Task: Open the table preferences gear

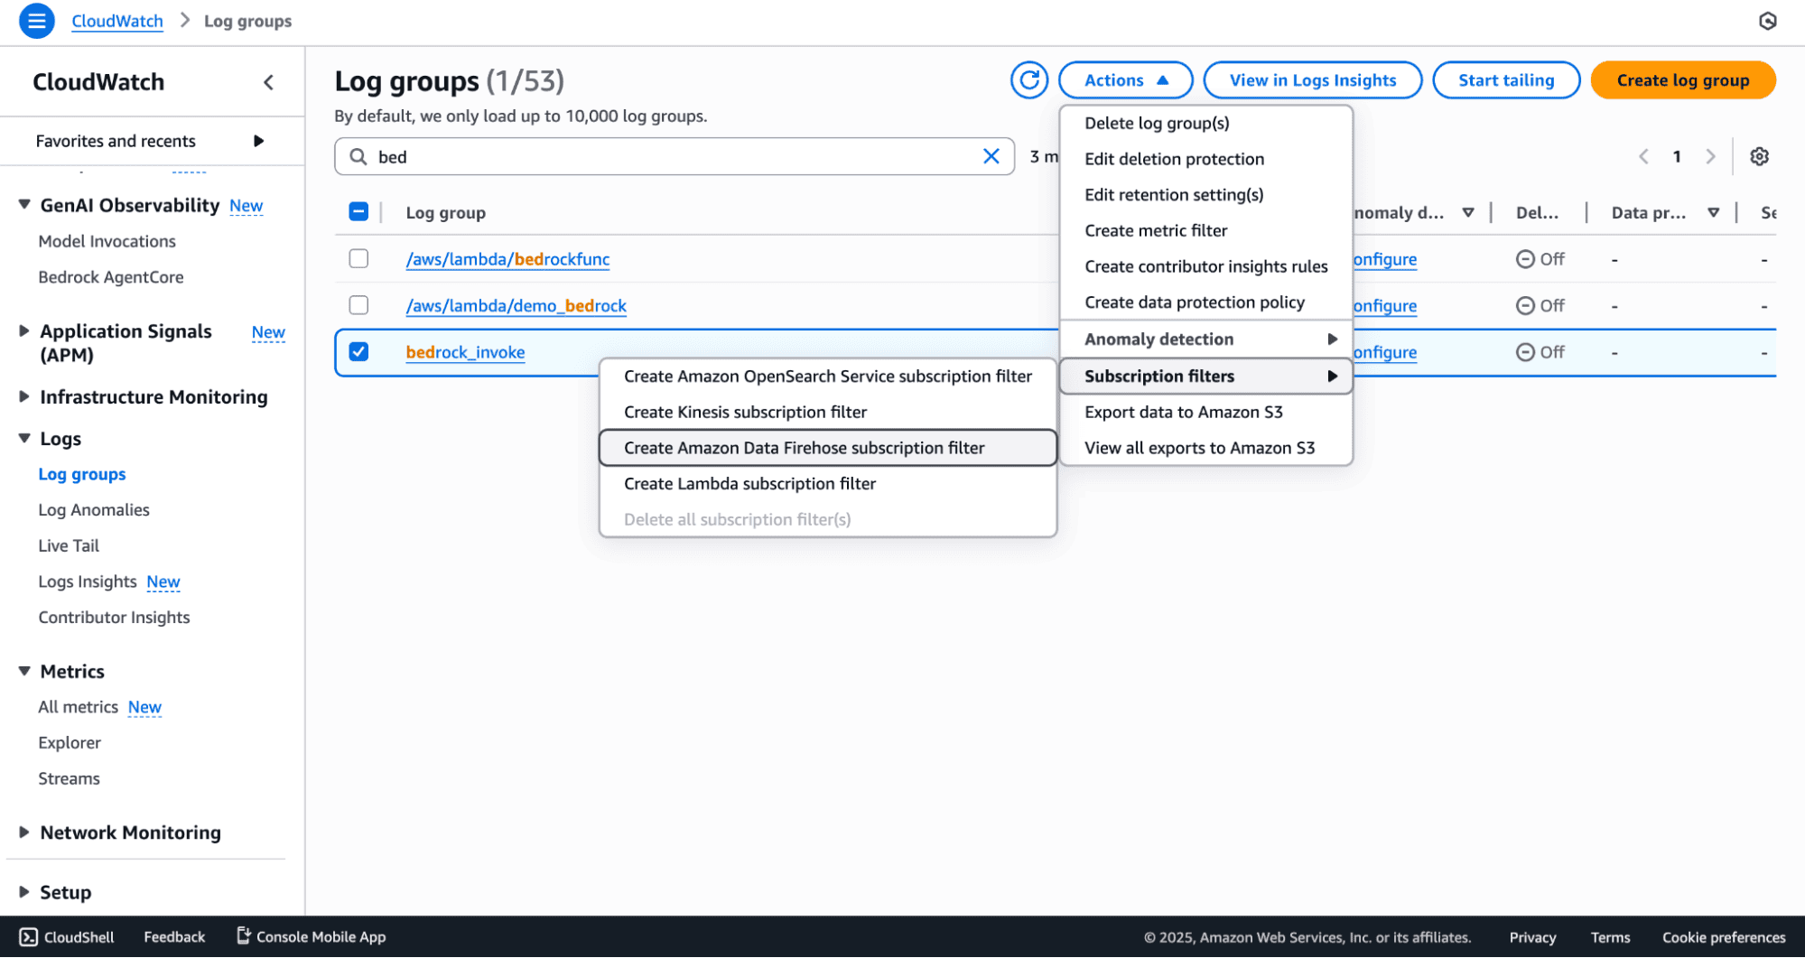Action: point(1759,155)
